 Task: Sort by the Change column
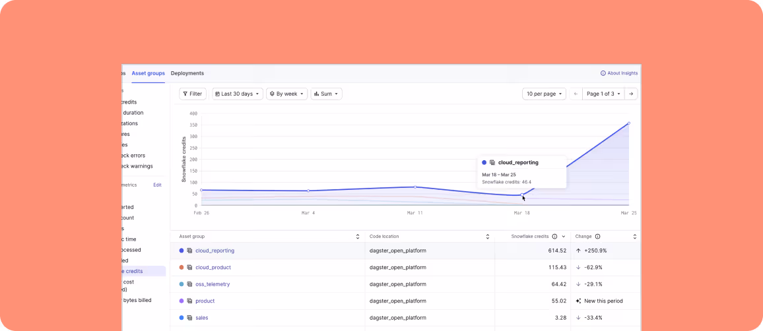click(x=635, y=237)
